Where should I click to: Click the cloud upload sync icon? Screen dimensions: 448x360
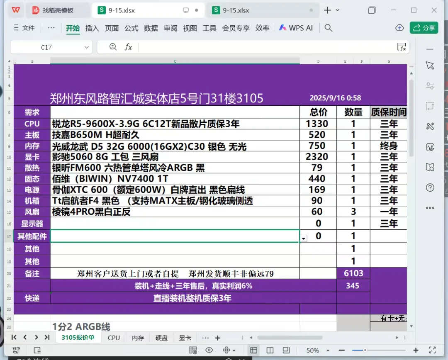click(399, 28)
